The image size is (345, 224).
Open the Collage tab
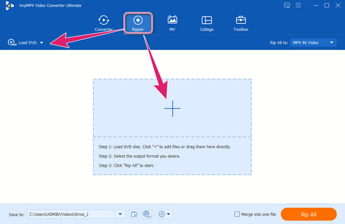(206, 23)
